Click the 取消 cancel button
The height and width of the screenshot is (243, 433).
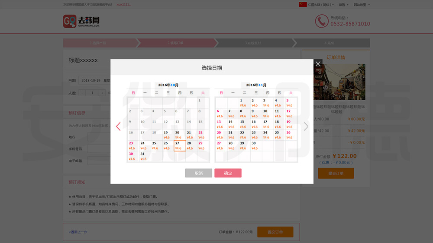tap(198, 173)
